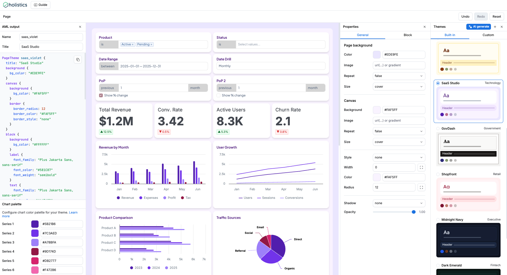Copy the PageTheme AML code
Image resolution: width=507 pixels, height=275 pixels.
[78, 59]
